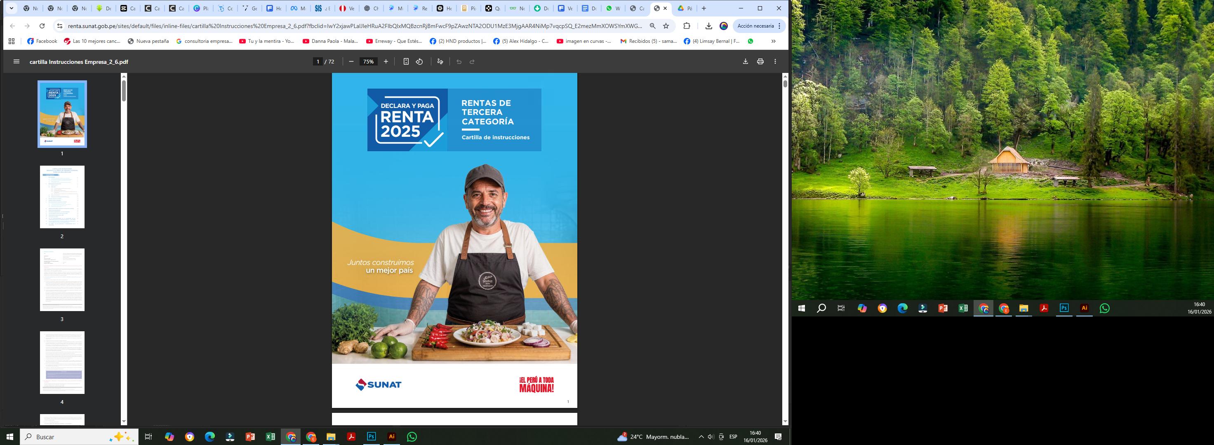The height and width of the screenshot is (445, 1214).
Task: Open page 2 thumbnail preview
Action: tap(62, 197)
